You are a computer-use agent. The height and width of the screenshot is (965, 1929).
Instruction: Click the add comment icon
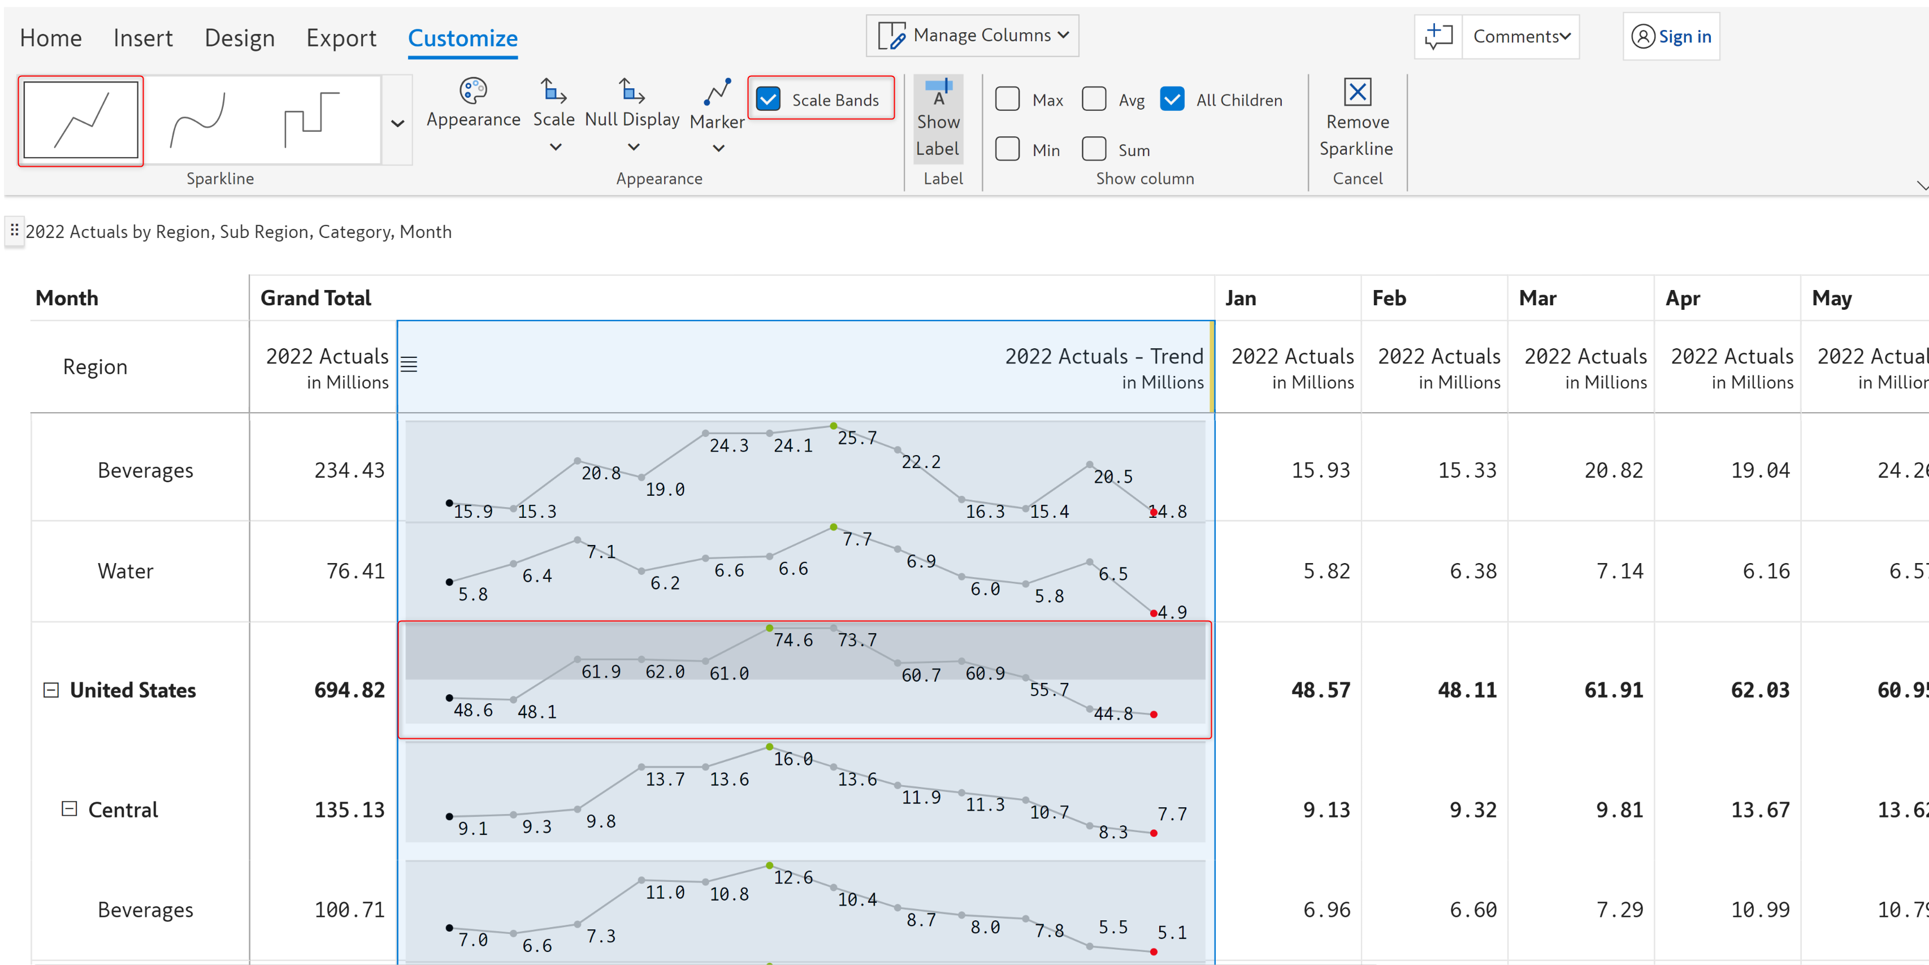pyautogui.click(x=1438, y=36)
